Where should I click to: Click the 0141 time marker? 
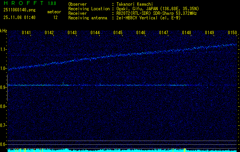26,33
